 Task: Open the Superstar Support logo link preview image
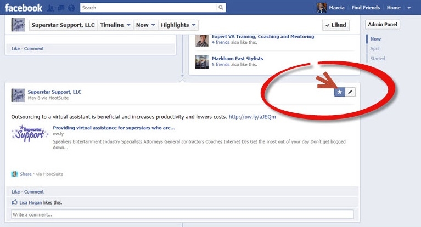[30, 133]
